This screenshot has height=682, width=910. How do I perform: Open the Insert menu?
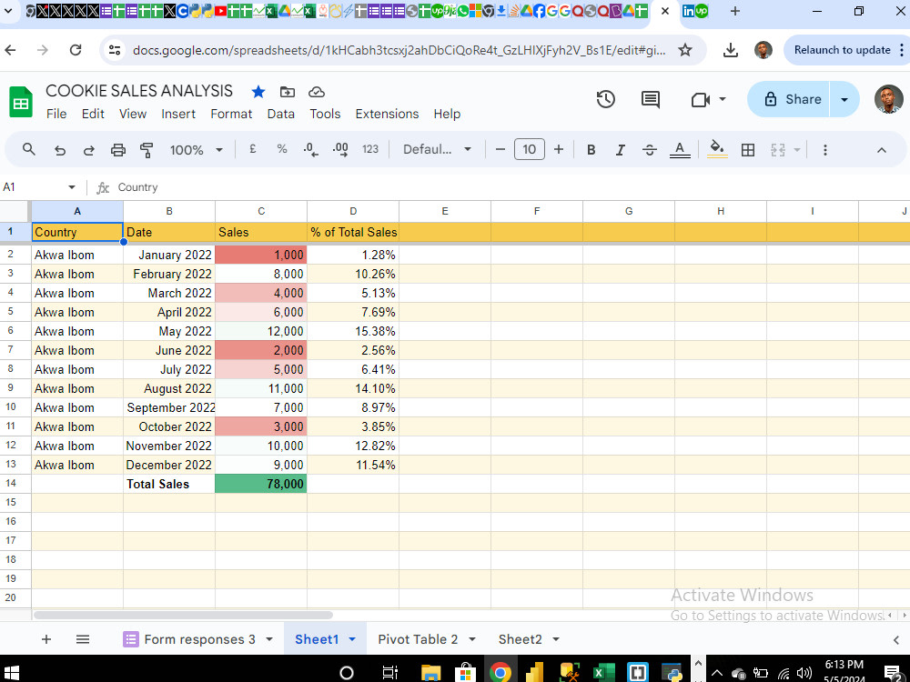(178, 114)
